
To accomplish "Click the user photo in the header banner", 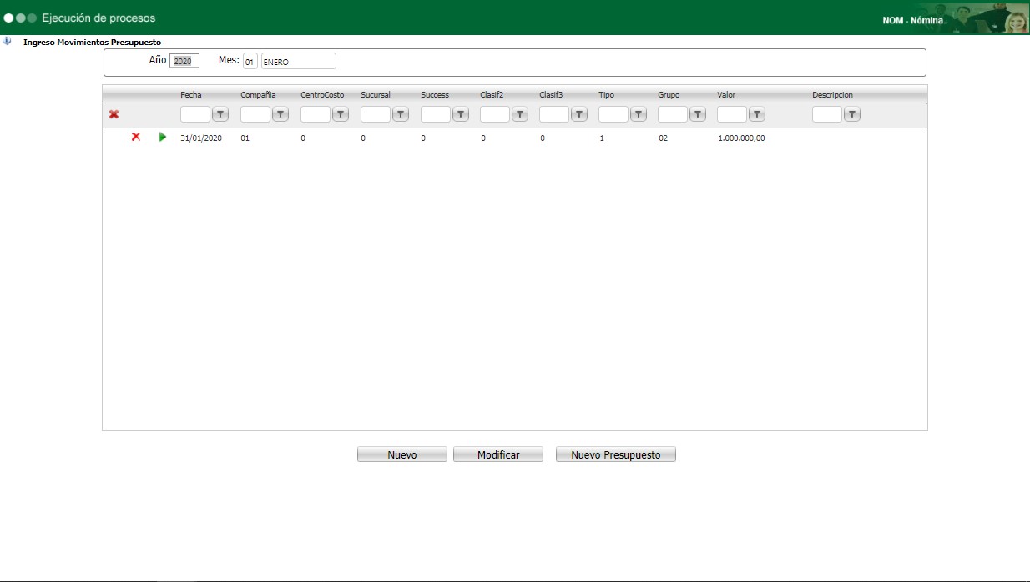I will click(x=1017, y=20).
